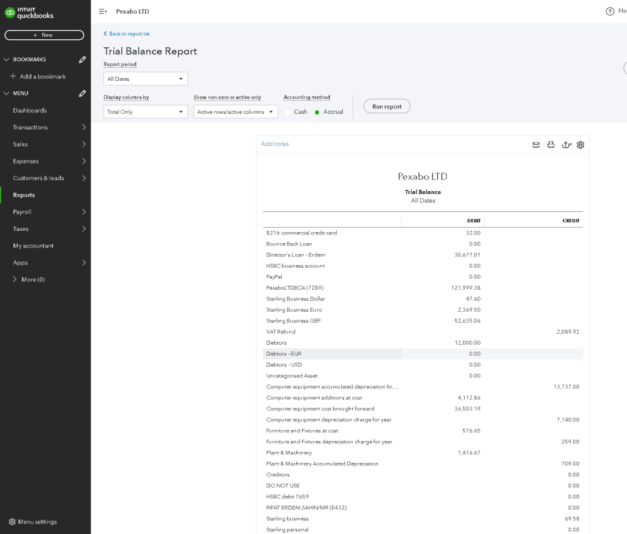
Task: Open Active rows/active columns dropdown
Action: [236, 111]
